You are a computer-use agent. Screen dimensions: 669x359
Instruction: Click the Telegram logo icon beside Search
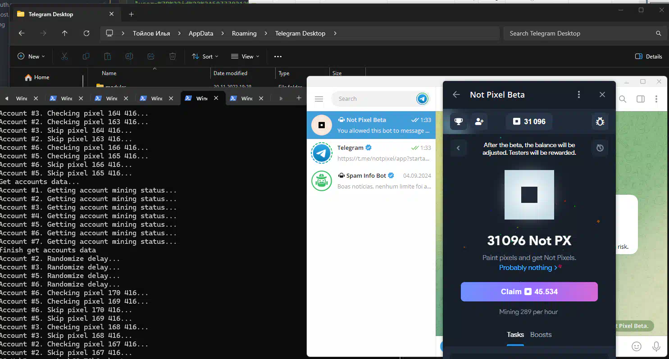click(x=422, y=99)
